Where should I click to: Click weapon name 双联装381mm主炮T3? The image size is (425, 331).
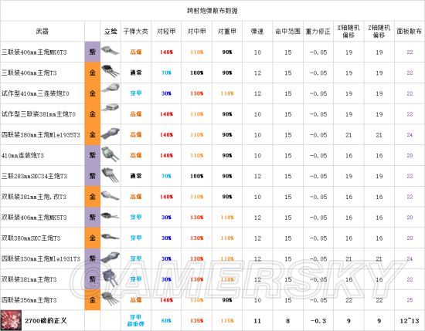29,279
